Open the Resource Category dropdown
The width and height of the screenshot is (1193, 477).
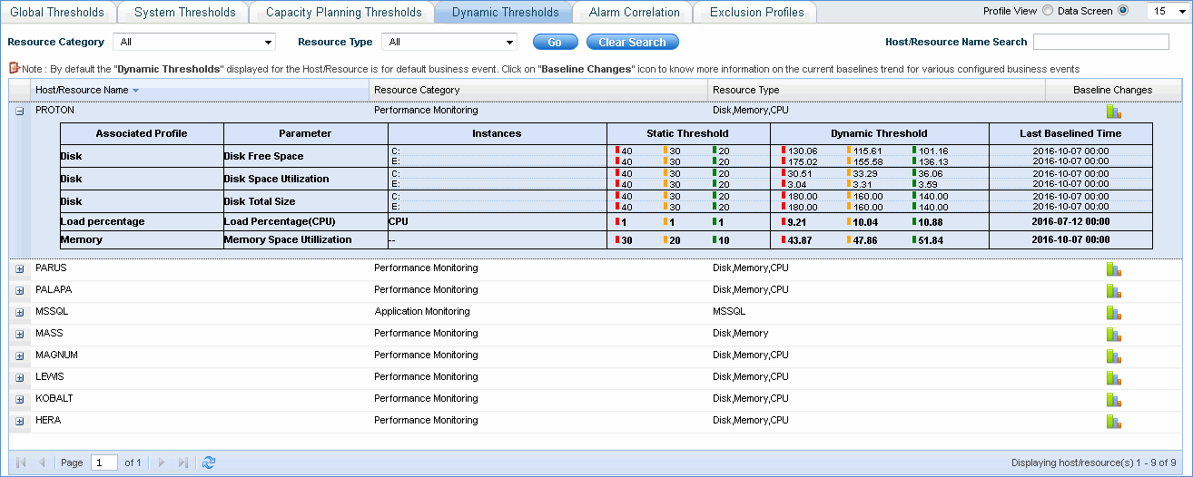click(194, 43)
